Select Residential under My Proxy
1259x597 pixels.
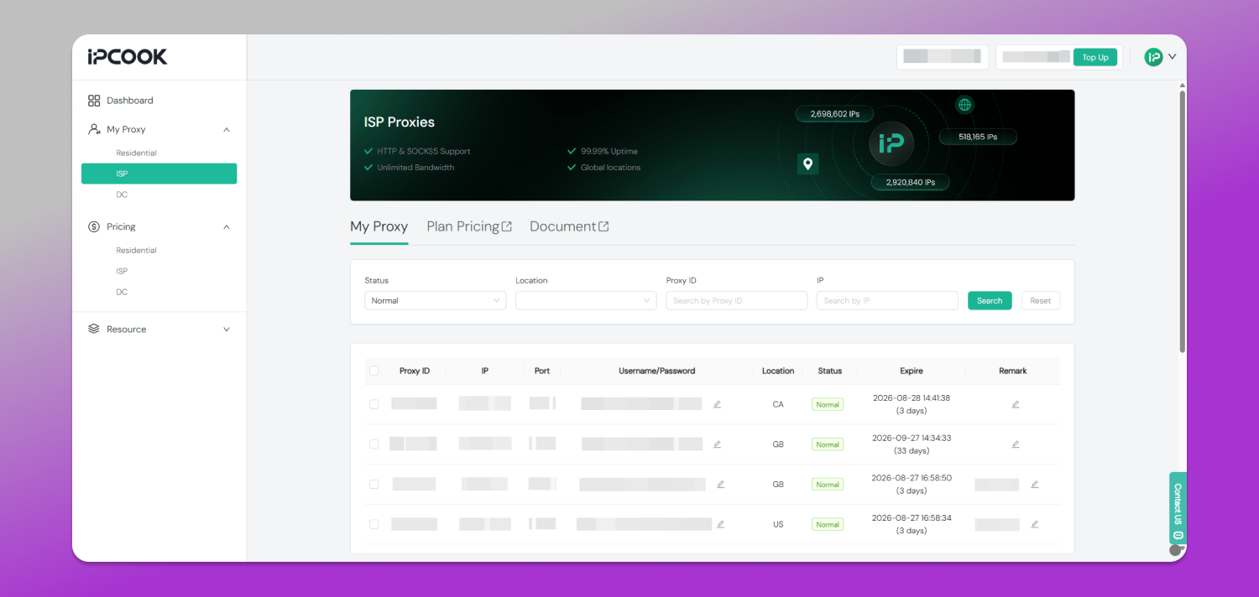pyautogui.click(x=137, y=153)
